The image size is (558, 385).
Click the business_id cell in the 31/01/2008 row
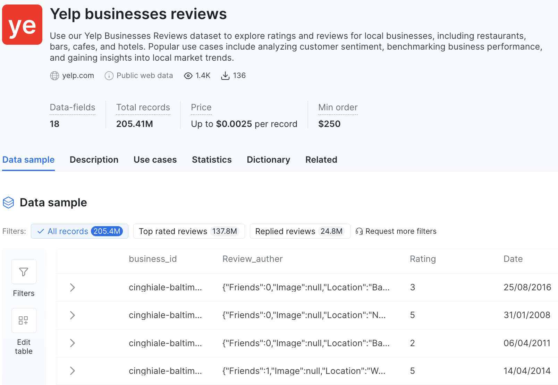(x=165, y=315)
